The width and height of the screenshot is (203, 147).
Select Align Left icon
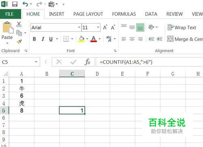click(124, 39)
